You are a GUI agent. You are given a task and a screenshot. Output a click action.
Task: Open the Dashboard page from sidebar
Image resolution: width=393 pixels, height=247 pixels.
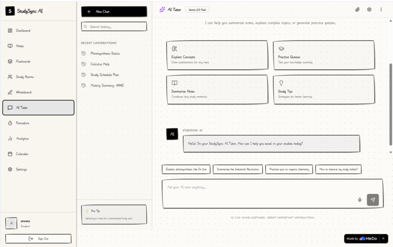click(39, 31)
